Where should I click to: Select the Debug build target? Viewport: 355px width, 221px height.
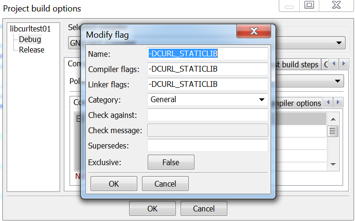click(x=30, y=39)
